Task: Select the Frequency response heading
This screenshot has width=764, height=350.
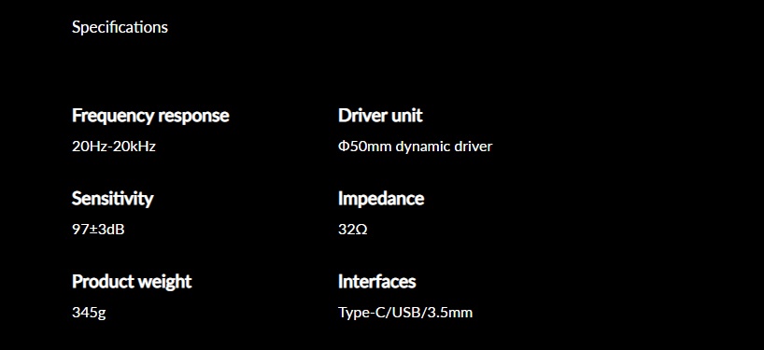Action: pos(150,116)
